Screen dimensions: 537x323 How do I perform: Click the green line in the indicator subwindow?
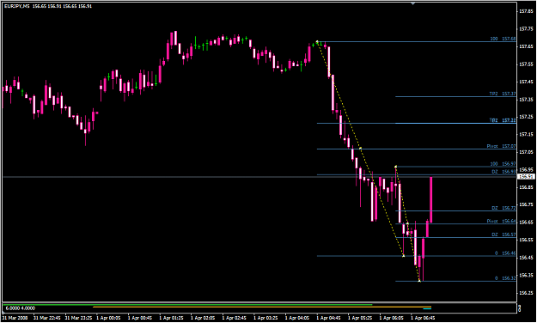click(x=187, y=304)
